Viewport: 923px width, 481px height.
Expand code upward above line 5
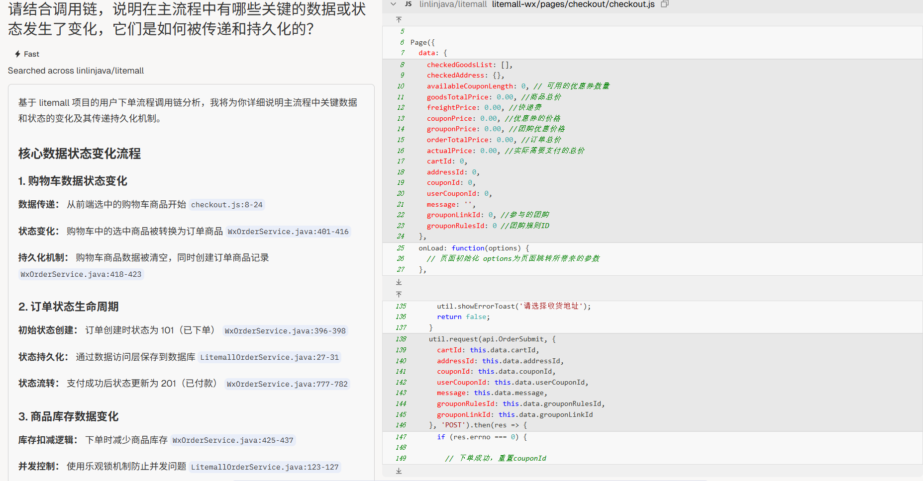point(399,20)
